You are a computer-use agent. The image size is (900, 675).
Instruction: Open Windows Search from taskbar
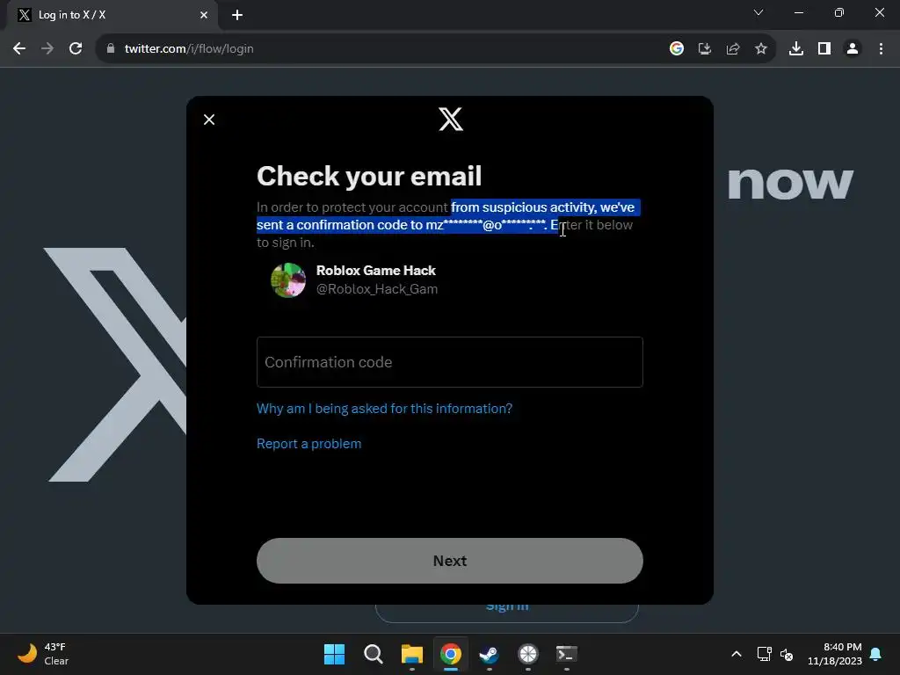[x=373, y=654]
